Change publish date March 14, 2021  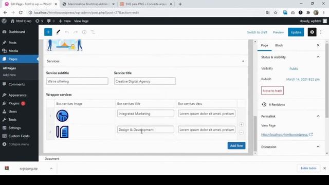click(303, 79)
